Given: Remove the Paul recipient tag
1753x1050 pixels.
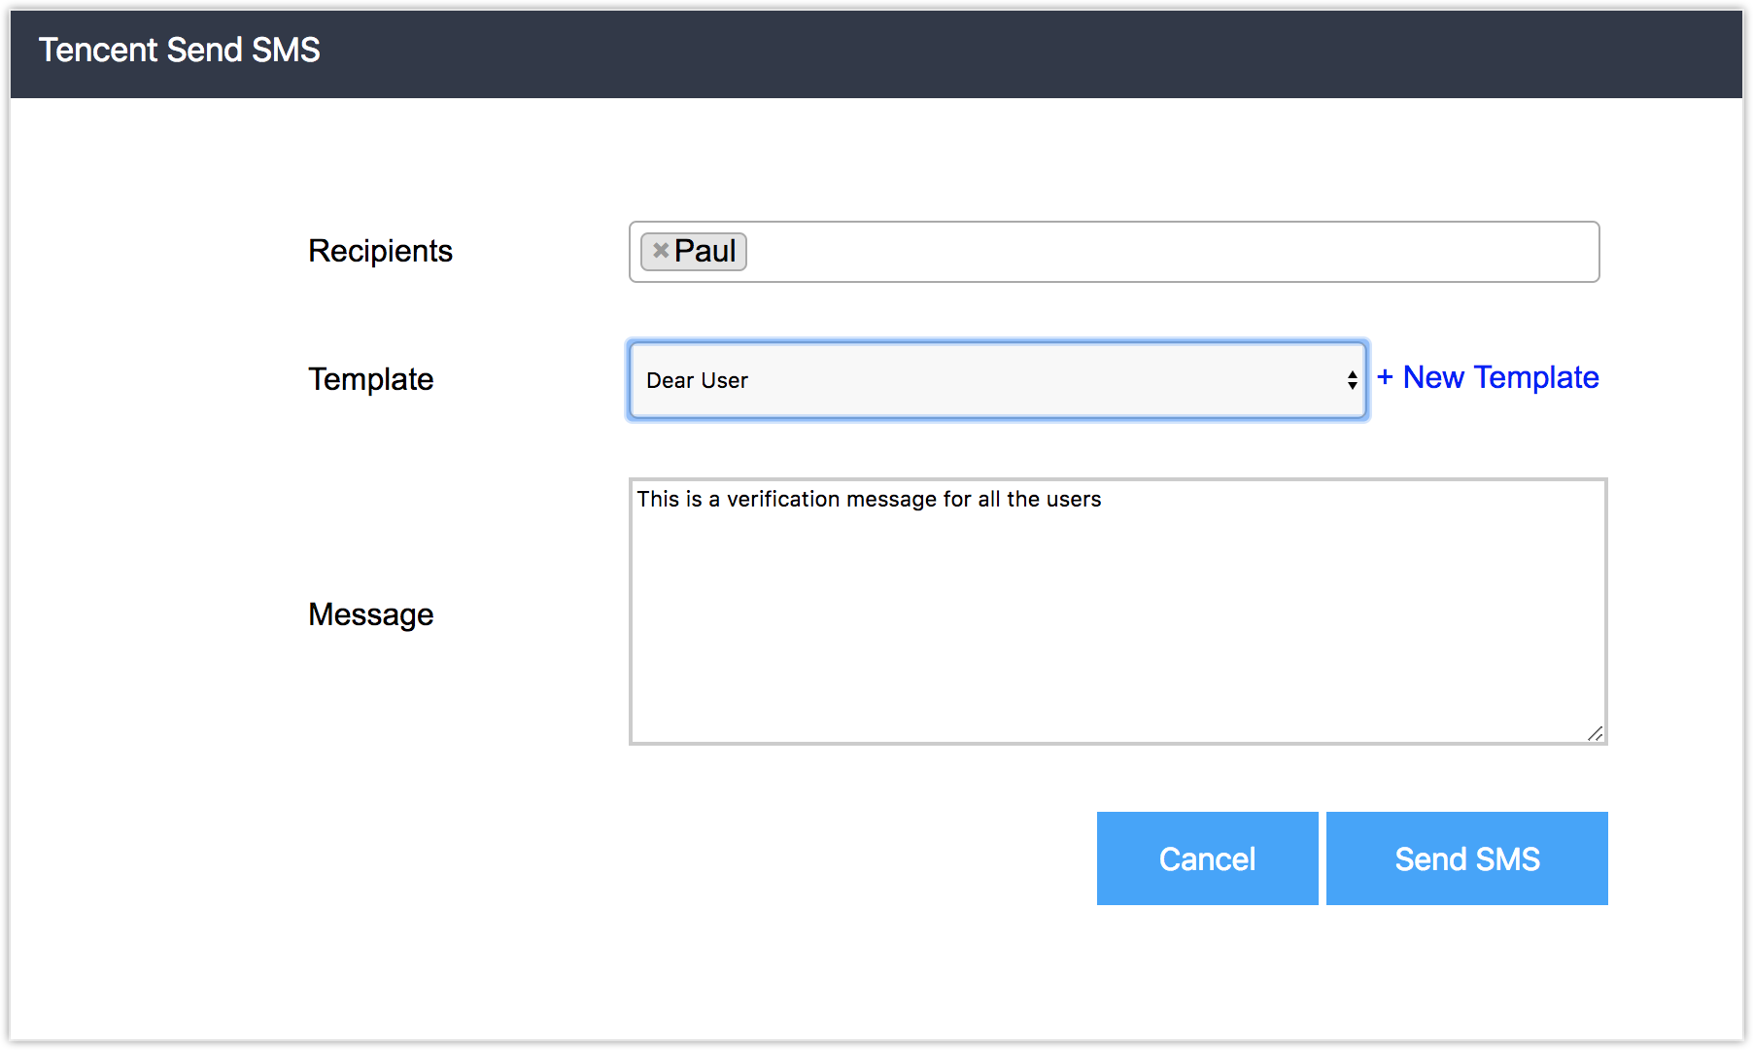Looking at the screenshot, I should (661, 251).
